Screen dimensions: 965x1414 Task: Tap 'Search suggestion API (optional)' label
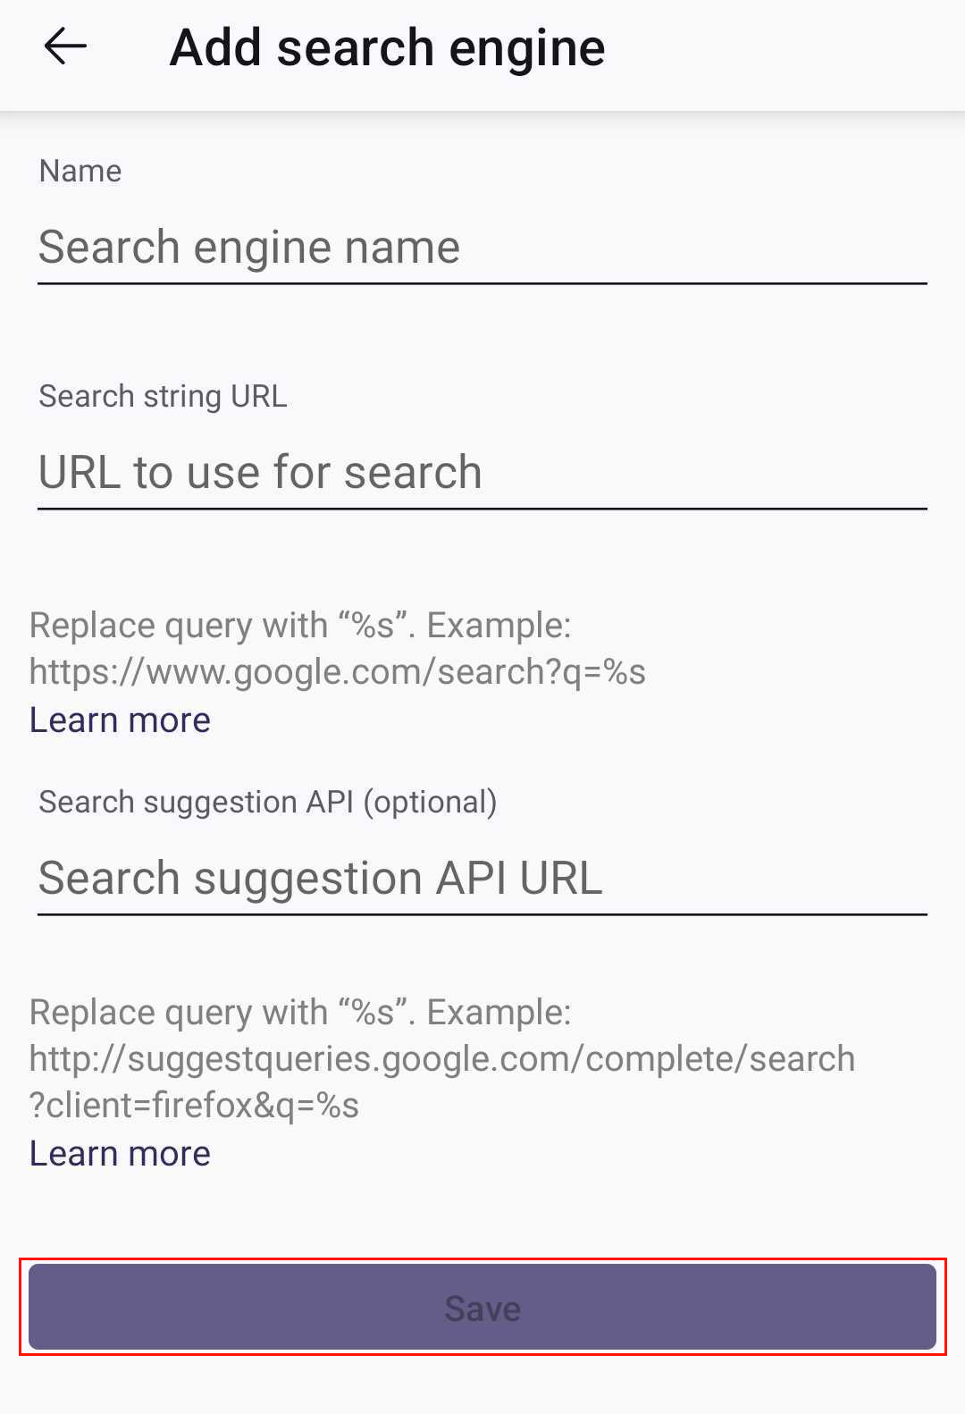click(267, 802)
